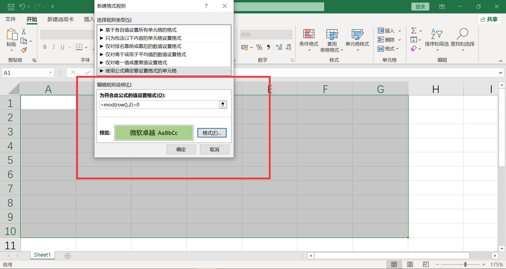Switch to Normal view in status bar
The image size is (506, 269).
click(x=394, y=264)
